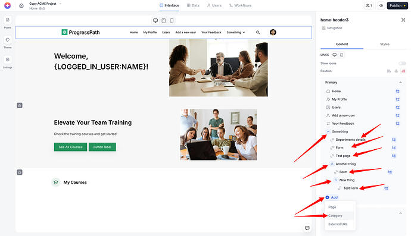Screen dimensions: 411x236
Task: Choose the middle Position alignment option
Action: tap(396, 71)
